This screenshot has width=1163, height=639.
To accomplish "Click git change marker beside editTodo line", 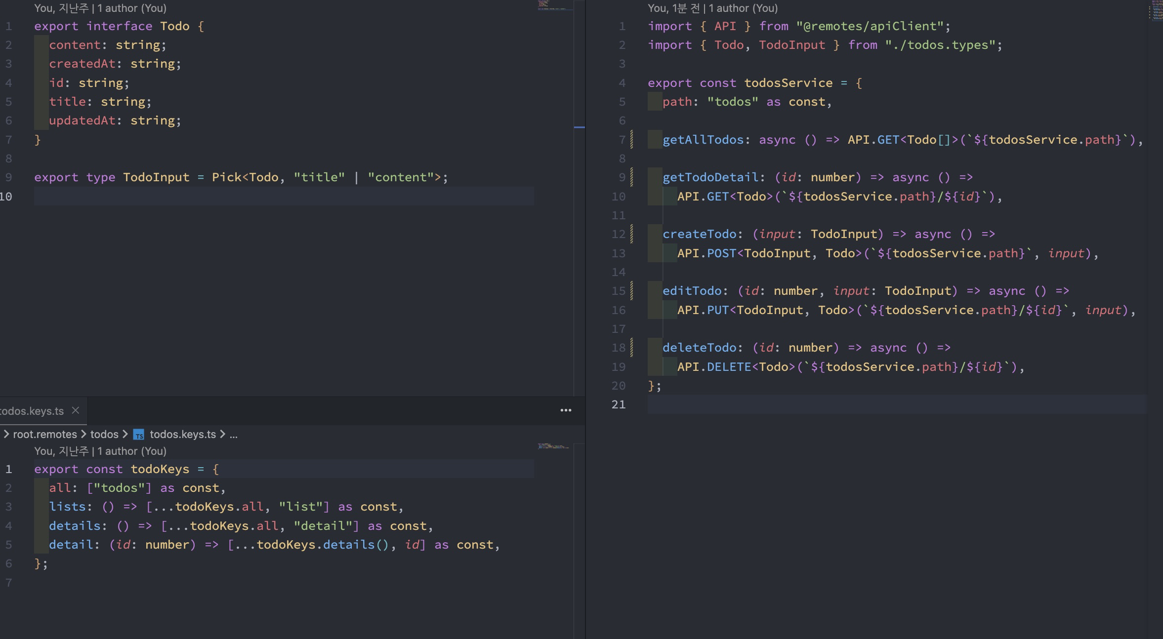I will (632, 291).
